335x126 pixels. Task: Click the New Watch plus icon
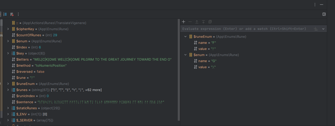pos(184,22)
